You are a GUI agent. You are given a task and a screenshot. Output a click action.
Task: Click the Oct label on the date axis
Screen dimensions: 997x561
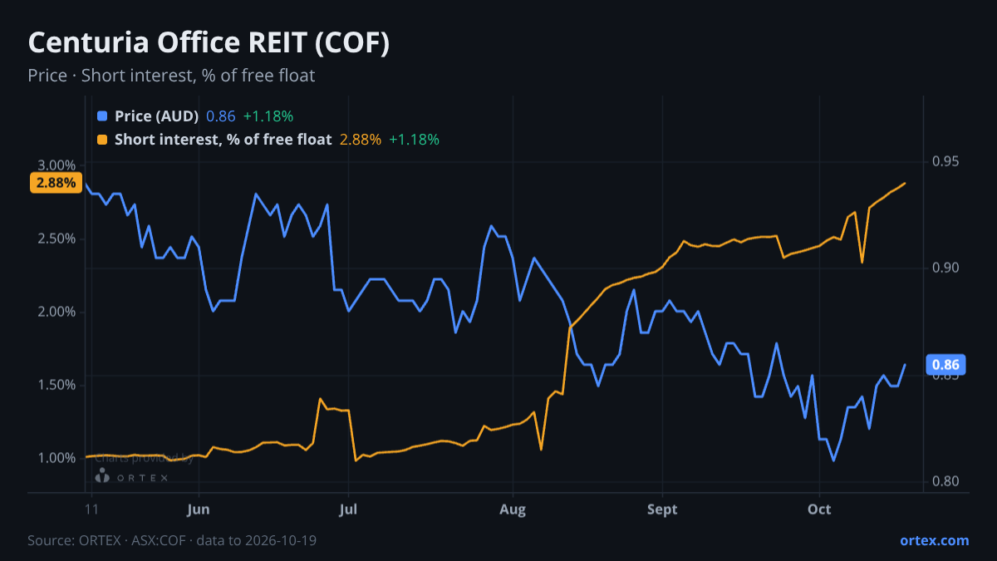coord(820,509)
